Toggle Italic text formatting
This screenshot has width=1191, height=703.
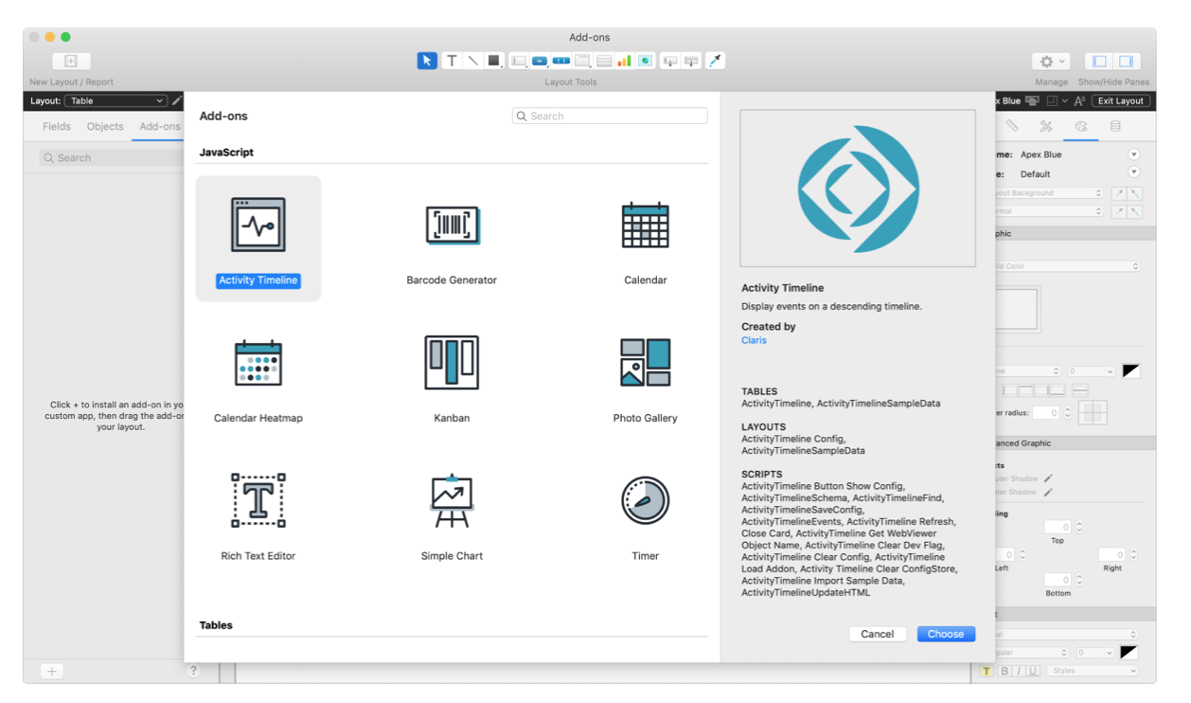click(x=1019, y=671)
